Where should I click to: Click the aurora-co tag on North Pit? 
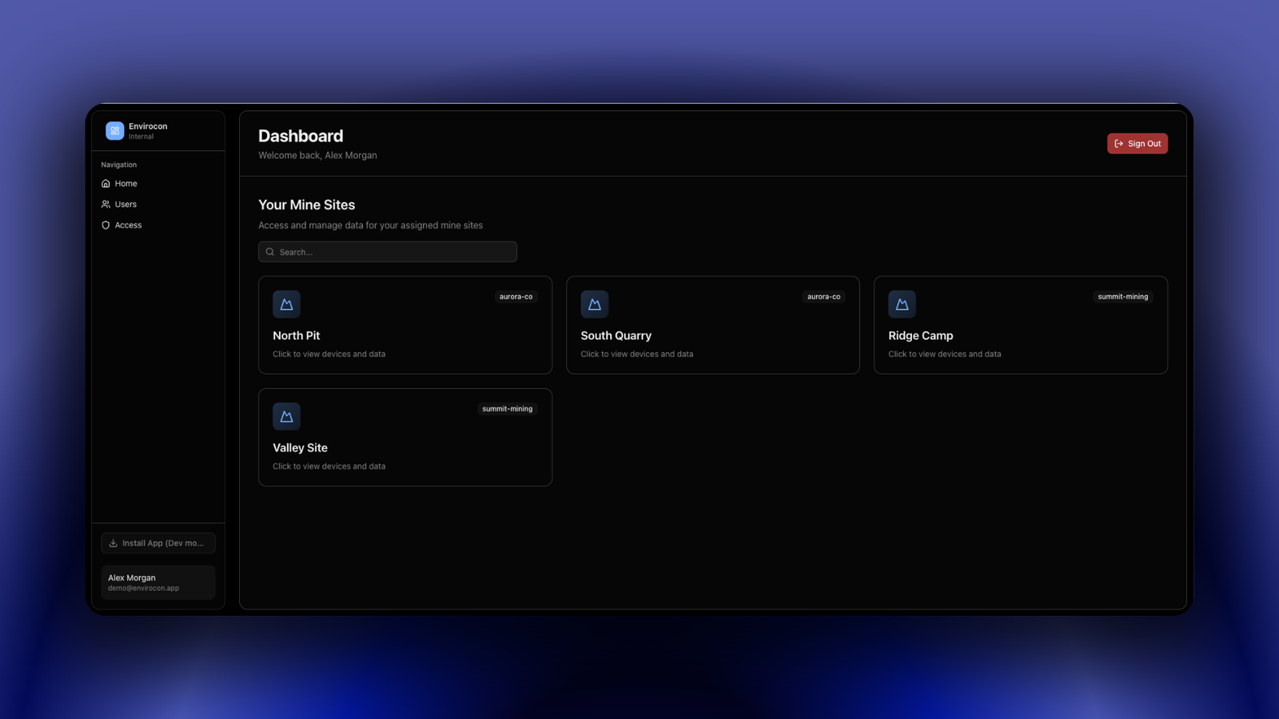click(516, 296)
